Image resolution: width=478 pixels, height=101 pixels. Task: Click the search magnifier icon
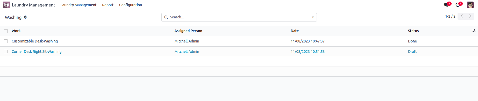(166, 17)
